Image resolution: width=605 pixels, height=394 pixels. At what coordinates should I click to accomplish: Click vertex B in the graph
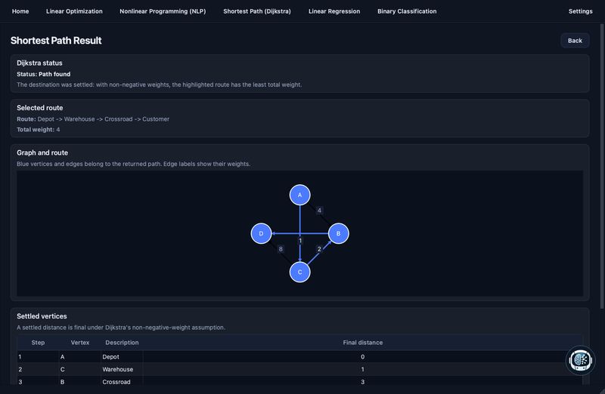[338, 233]
